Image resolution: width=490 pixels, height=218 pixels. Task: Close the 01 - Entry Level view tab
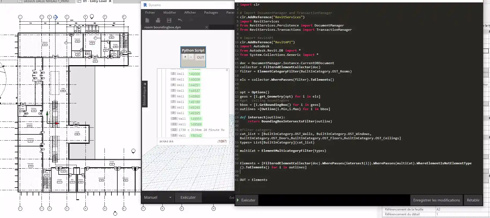point(110,1)
